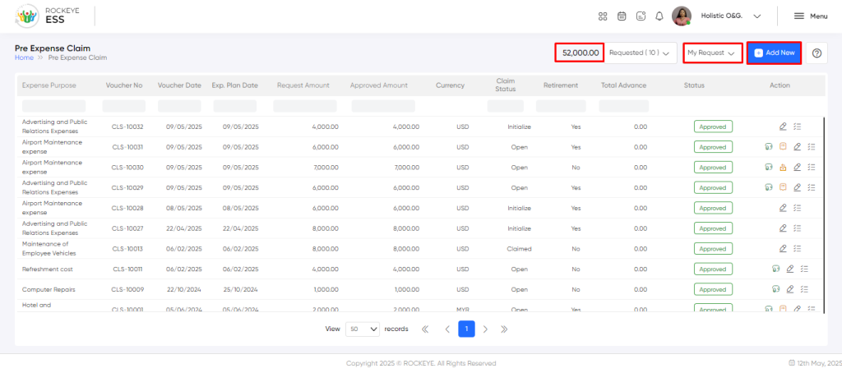The width and height of the screenshot is (842, 373).
Task: Click edit pencil icon for CLS-10032
Action: click(x=783, y=127)
